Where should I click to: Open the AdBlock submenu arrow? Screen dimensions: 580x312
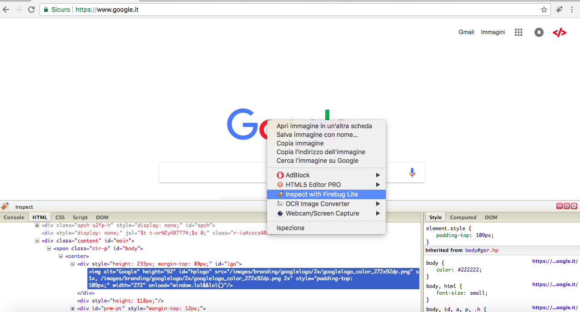coord(378,175)
